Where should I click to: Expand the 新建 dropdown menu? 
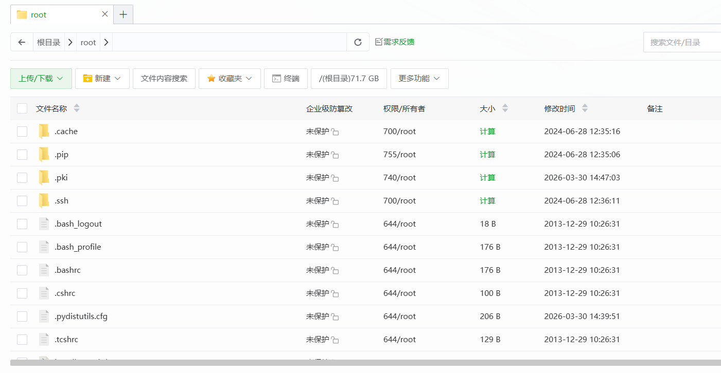point(102,79)
